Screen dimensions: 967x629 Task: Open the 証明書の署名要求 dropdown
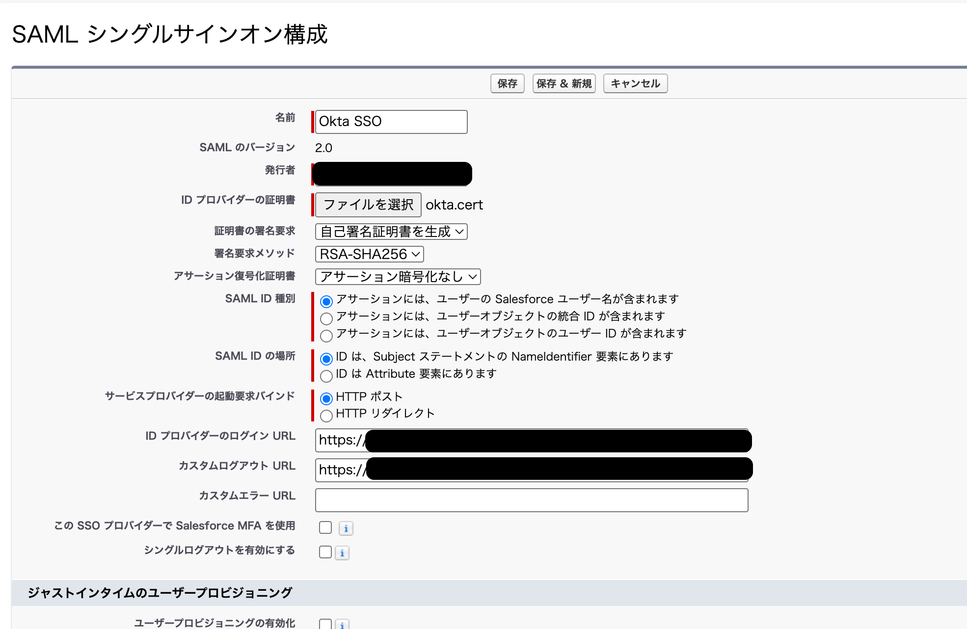pos(391,232)
